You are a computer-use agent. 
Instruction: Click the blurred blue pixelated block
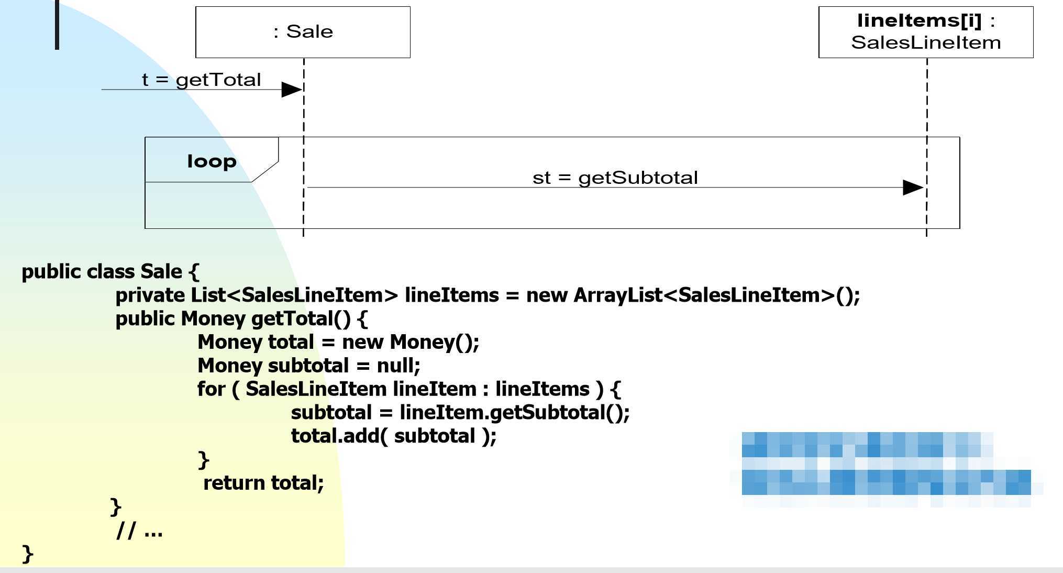(886, 464)
